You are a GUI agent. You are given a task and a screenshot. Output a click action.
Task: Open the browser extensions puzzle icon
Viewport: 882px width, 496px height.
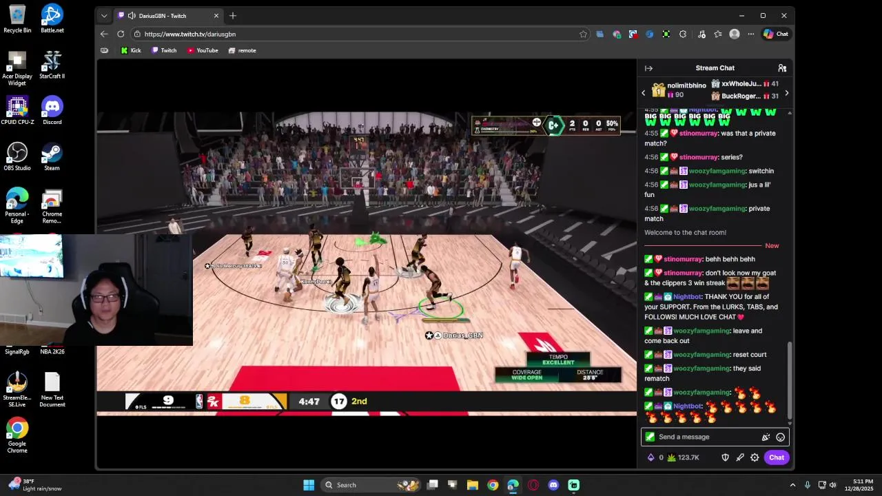[x=683, y=34]
